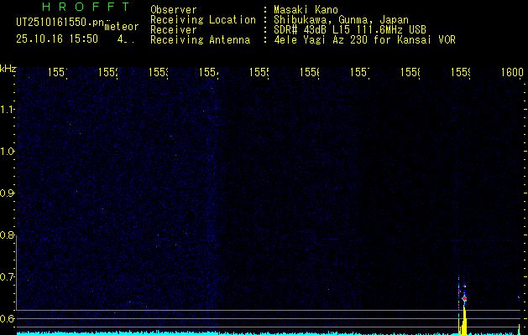Select the file name UT2510161550.pn

click(60, 23)
